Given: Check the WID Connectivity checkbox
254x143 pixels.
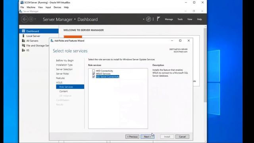Looking at the screenshot, I should coord(94,71).
